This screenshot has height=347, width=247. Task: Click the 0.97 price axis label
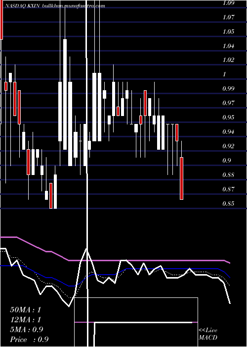click(228, 103)
